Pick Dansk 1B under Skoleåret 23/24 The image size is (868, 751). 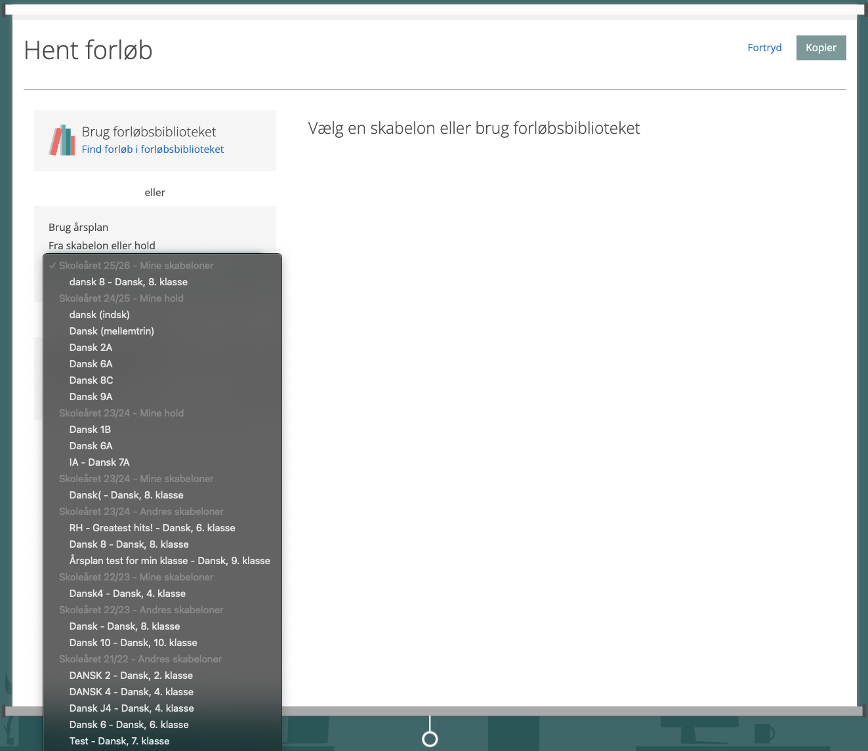[90, 430]
